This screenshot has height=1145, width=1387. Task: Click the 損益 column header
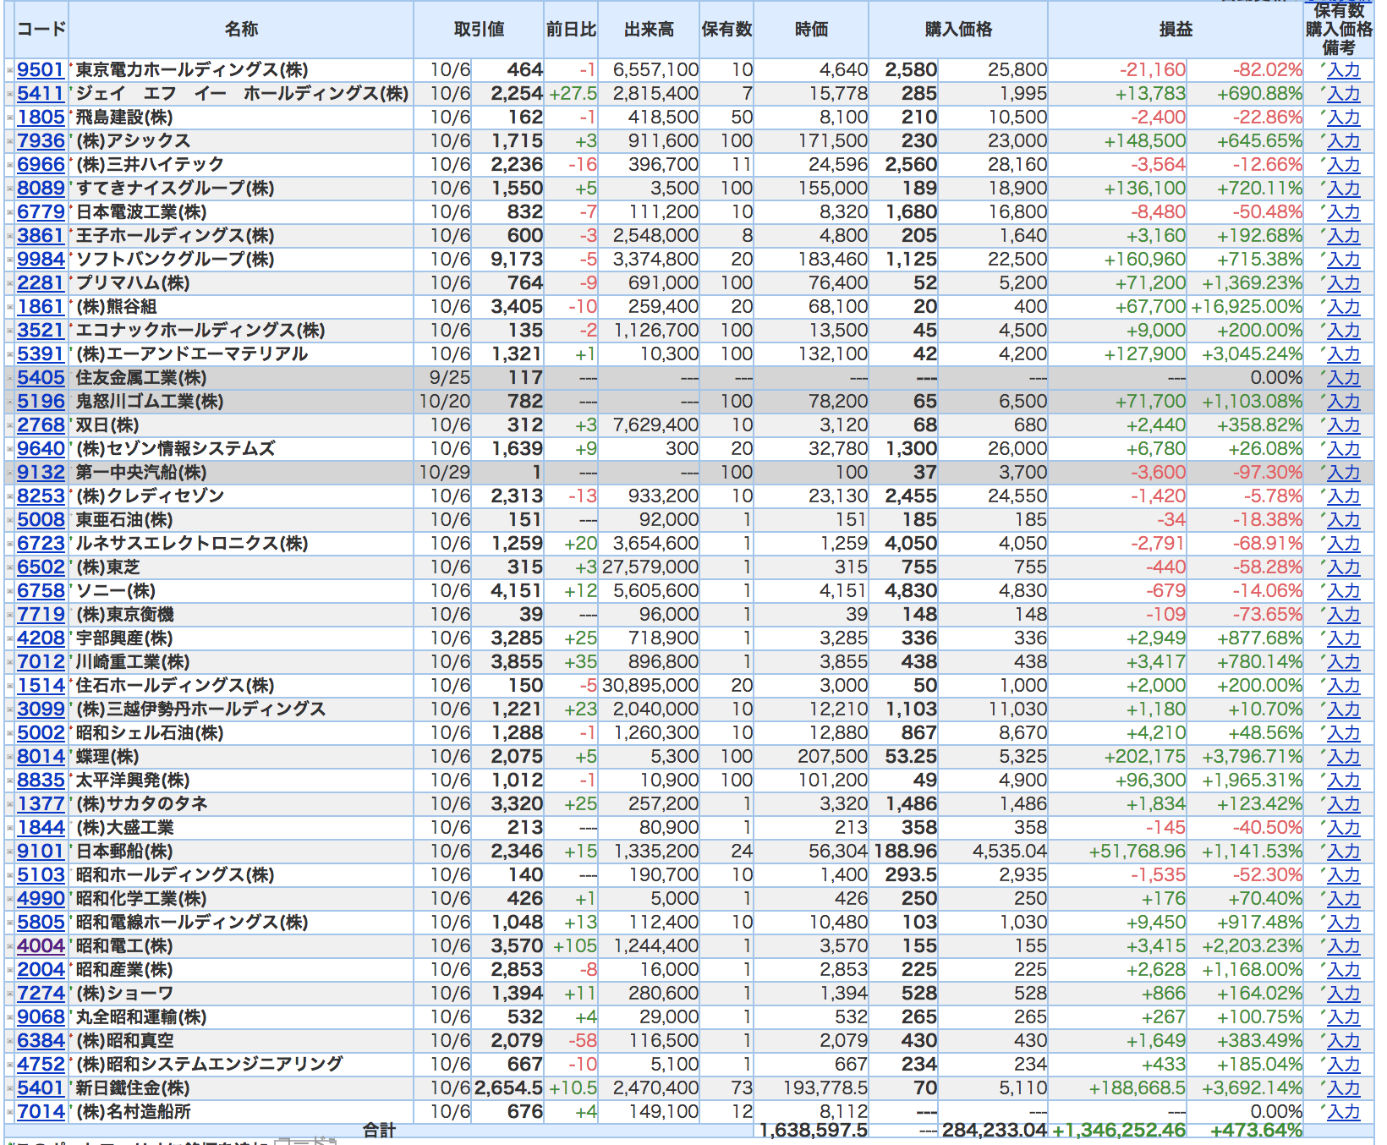point(1176,30)
